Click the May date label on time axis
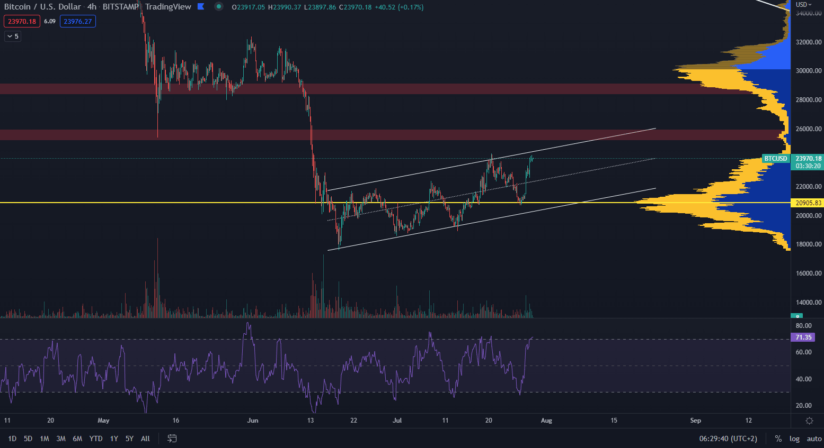Viewport: 824px width, 448px height. 103,420
